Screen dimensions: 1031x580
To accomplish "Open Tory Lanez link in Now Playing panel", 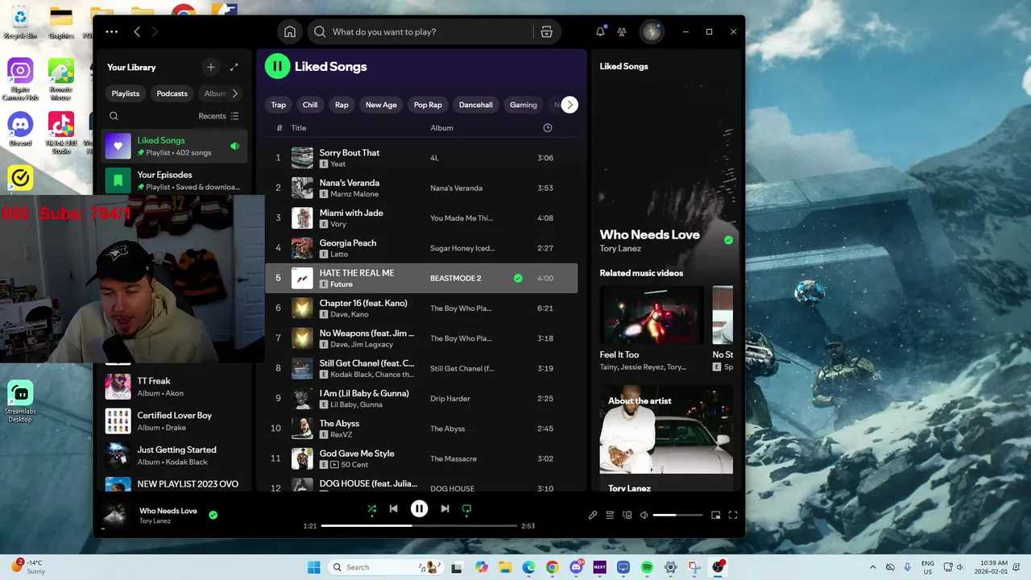I will point(620,248).
